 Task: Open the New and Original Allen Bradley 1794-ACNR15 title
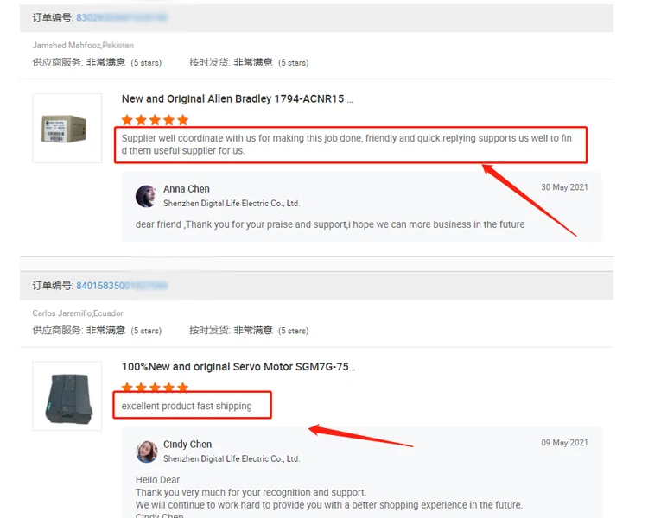point(238,99)
